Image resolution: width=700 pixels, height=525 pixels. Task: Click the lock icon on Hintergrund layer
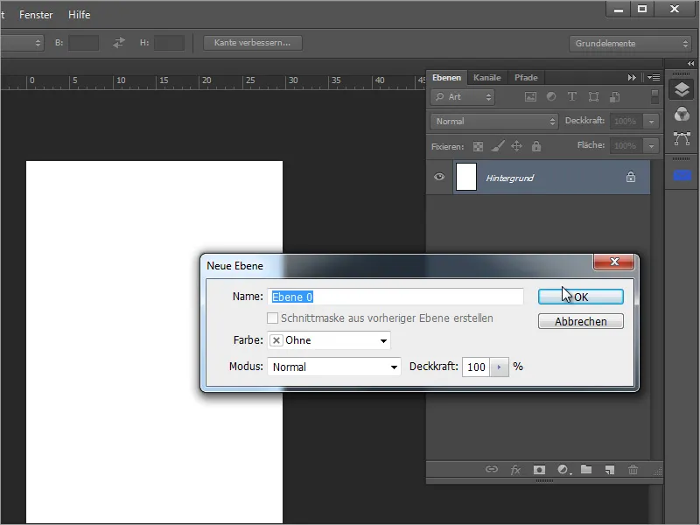(x=630, y=178)
